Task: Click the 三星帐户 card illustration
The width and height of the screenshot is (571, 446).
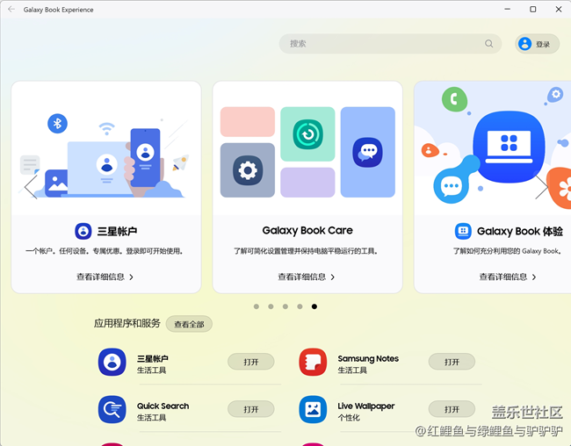Action: click(106, 147)
